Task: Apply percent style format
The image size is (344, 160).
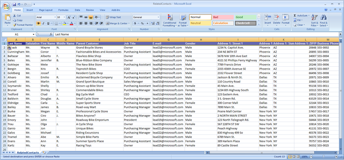Action: (x=142, y=23)
